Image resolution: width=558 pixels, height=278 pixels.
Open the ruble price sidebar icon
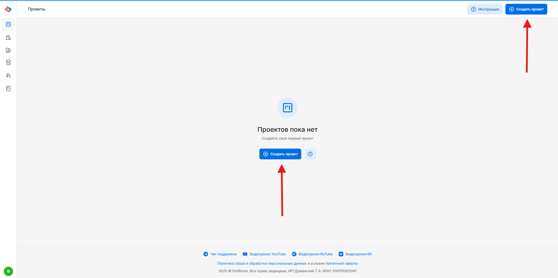(8, 76)
